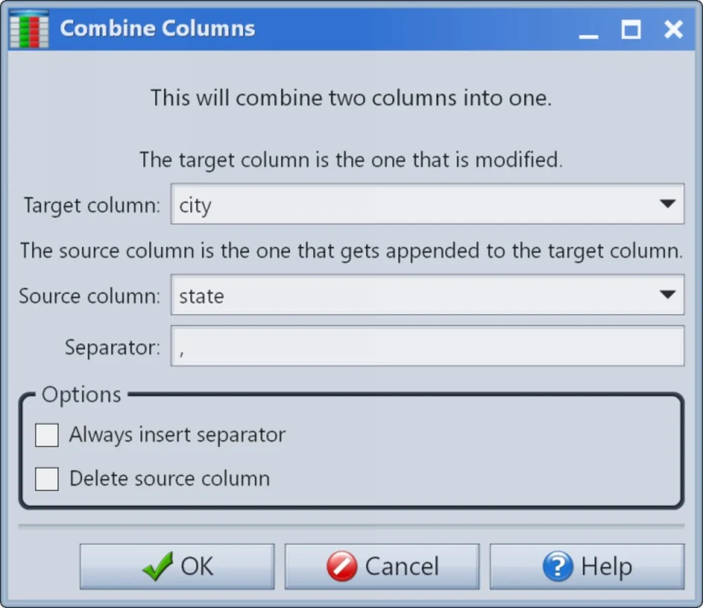
Task: Minimize the Combine Columns dialog
Action: (589, 30)
